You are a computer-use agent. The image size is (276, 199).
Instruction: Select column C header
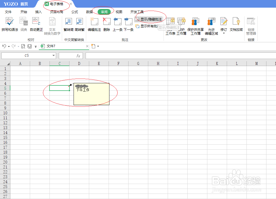click(x=60, y=63)
